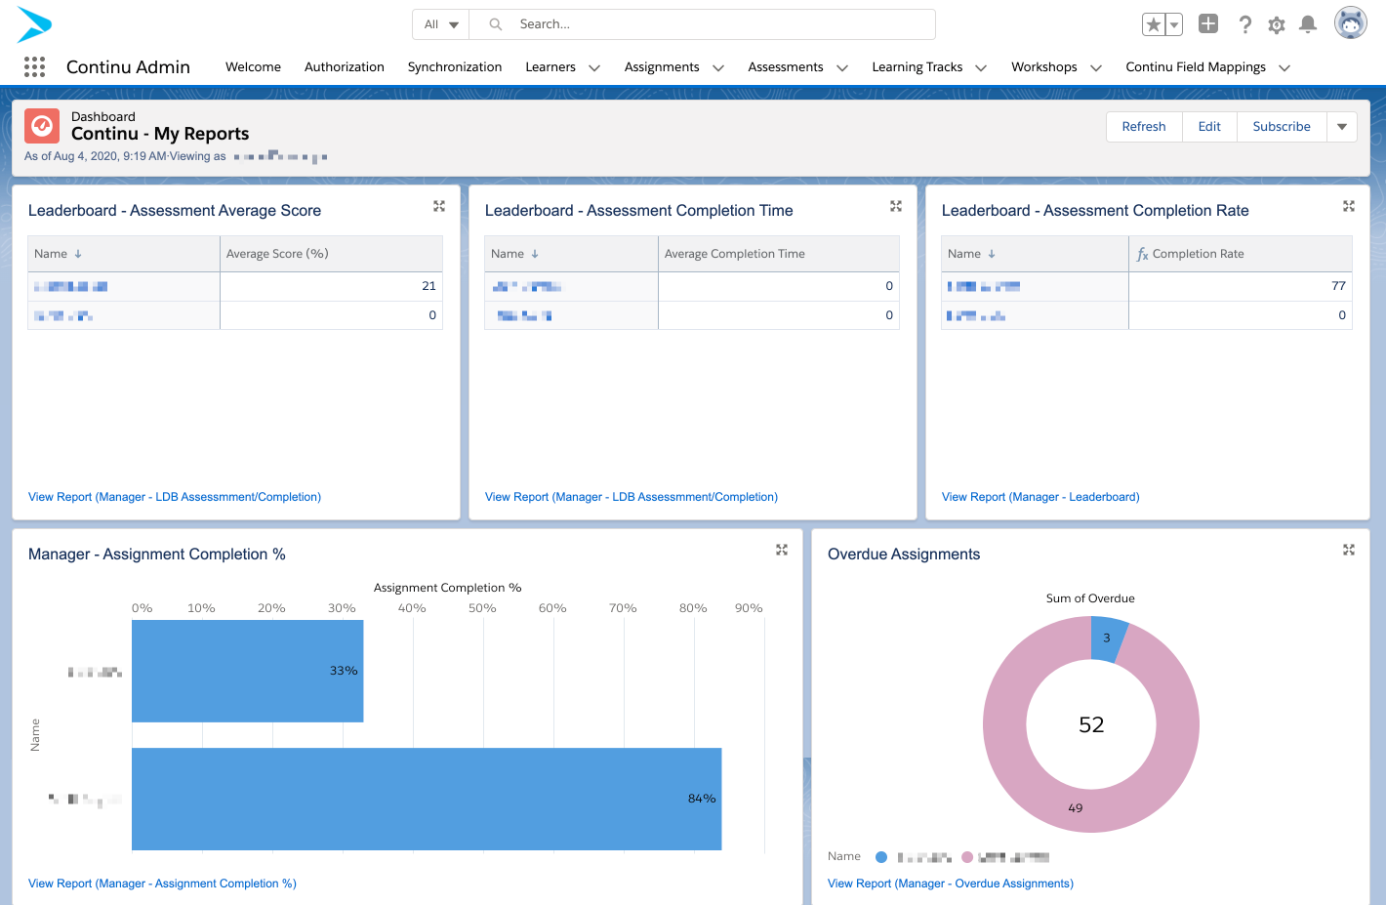Open the App Launcher waffle icon
Viewport: 1386px width, 905px height.
pyautogui.click(x=34, y=66)
